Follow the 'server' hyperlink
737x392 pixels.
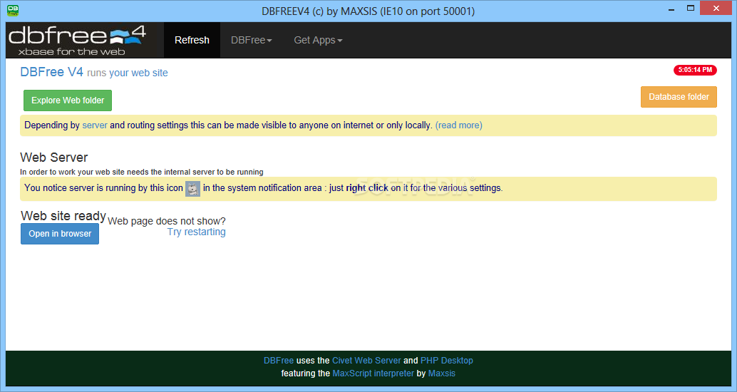pos(95,125)
